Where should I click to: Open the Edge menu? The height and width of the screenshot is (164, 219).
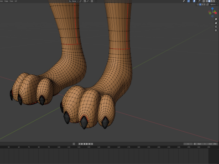coord(6,1)
